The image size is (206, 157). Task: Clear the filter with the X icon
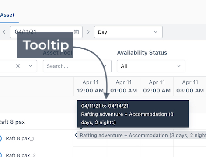click(x=18, y=66)
